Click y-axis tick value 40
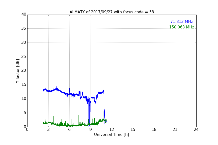This screenshot has height=145, width=218. [24, 14]
